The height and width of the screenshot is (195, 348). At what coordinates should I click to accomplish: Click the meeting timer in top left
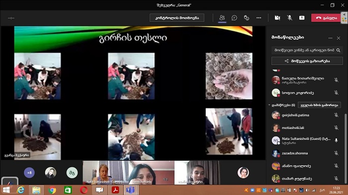coord(11,18)
